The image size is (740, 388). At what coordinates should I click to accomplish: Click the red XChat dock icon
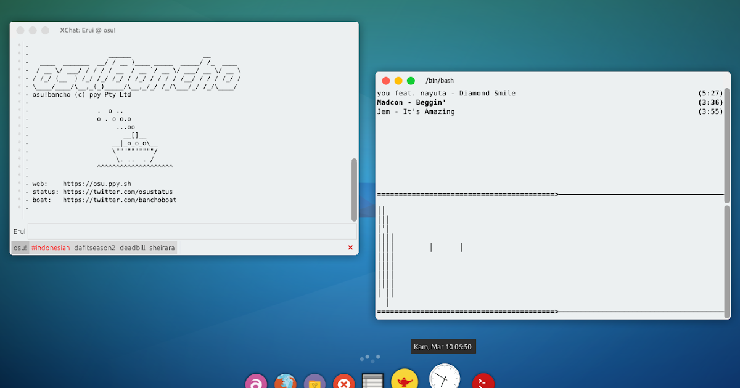coord(344,382)
